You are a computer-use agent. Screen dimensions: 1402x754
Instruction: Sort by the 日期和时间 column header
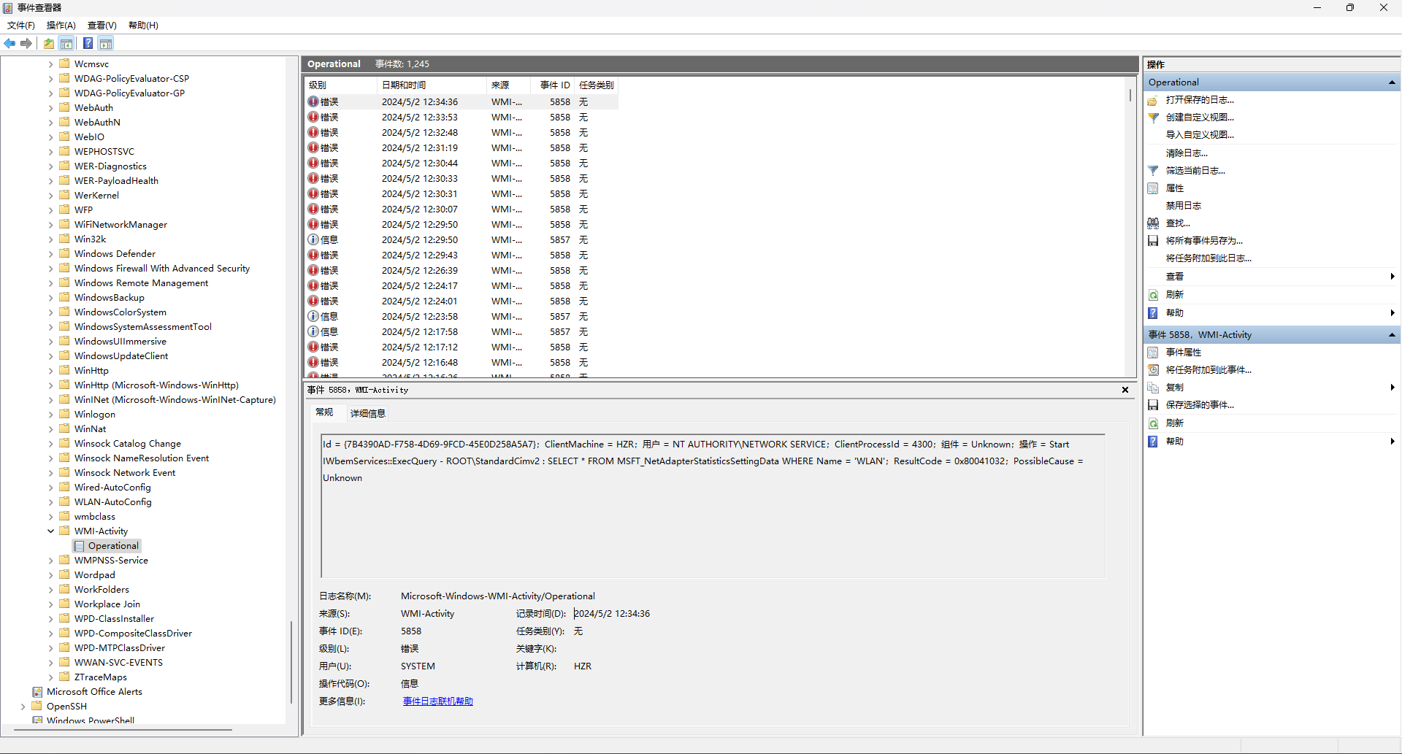click(431, 85)
